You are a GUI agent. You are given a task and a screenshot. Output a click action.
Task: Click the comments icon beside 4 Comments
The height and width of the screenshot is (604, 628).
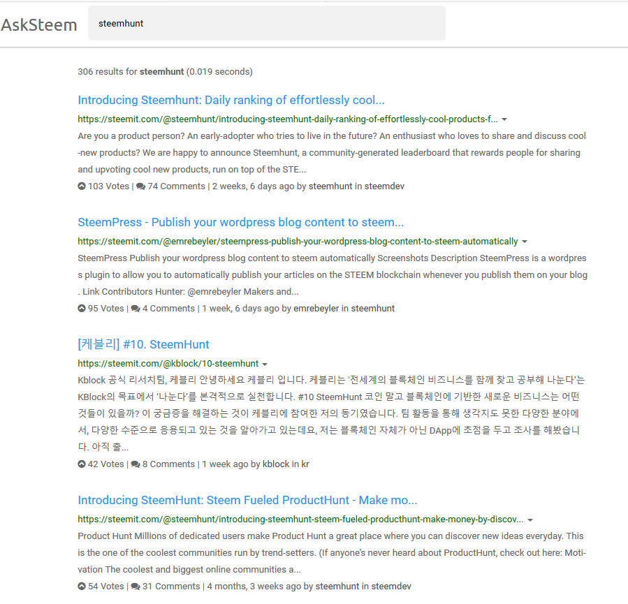pos(136,308)
